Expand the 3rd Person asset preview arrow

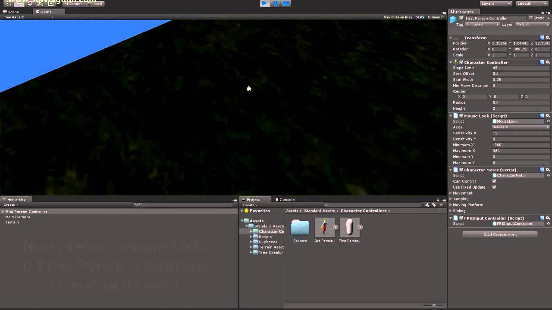[336, 227]
